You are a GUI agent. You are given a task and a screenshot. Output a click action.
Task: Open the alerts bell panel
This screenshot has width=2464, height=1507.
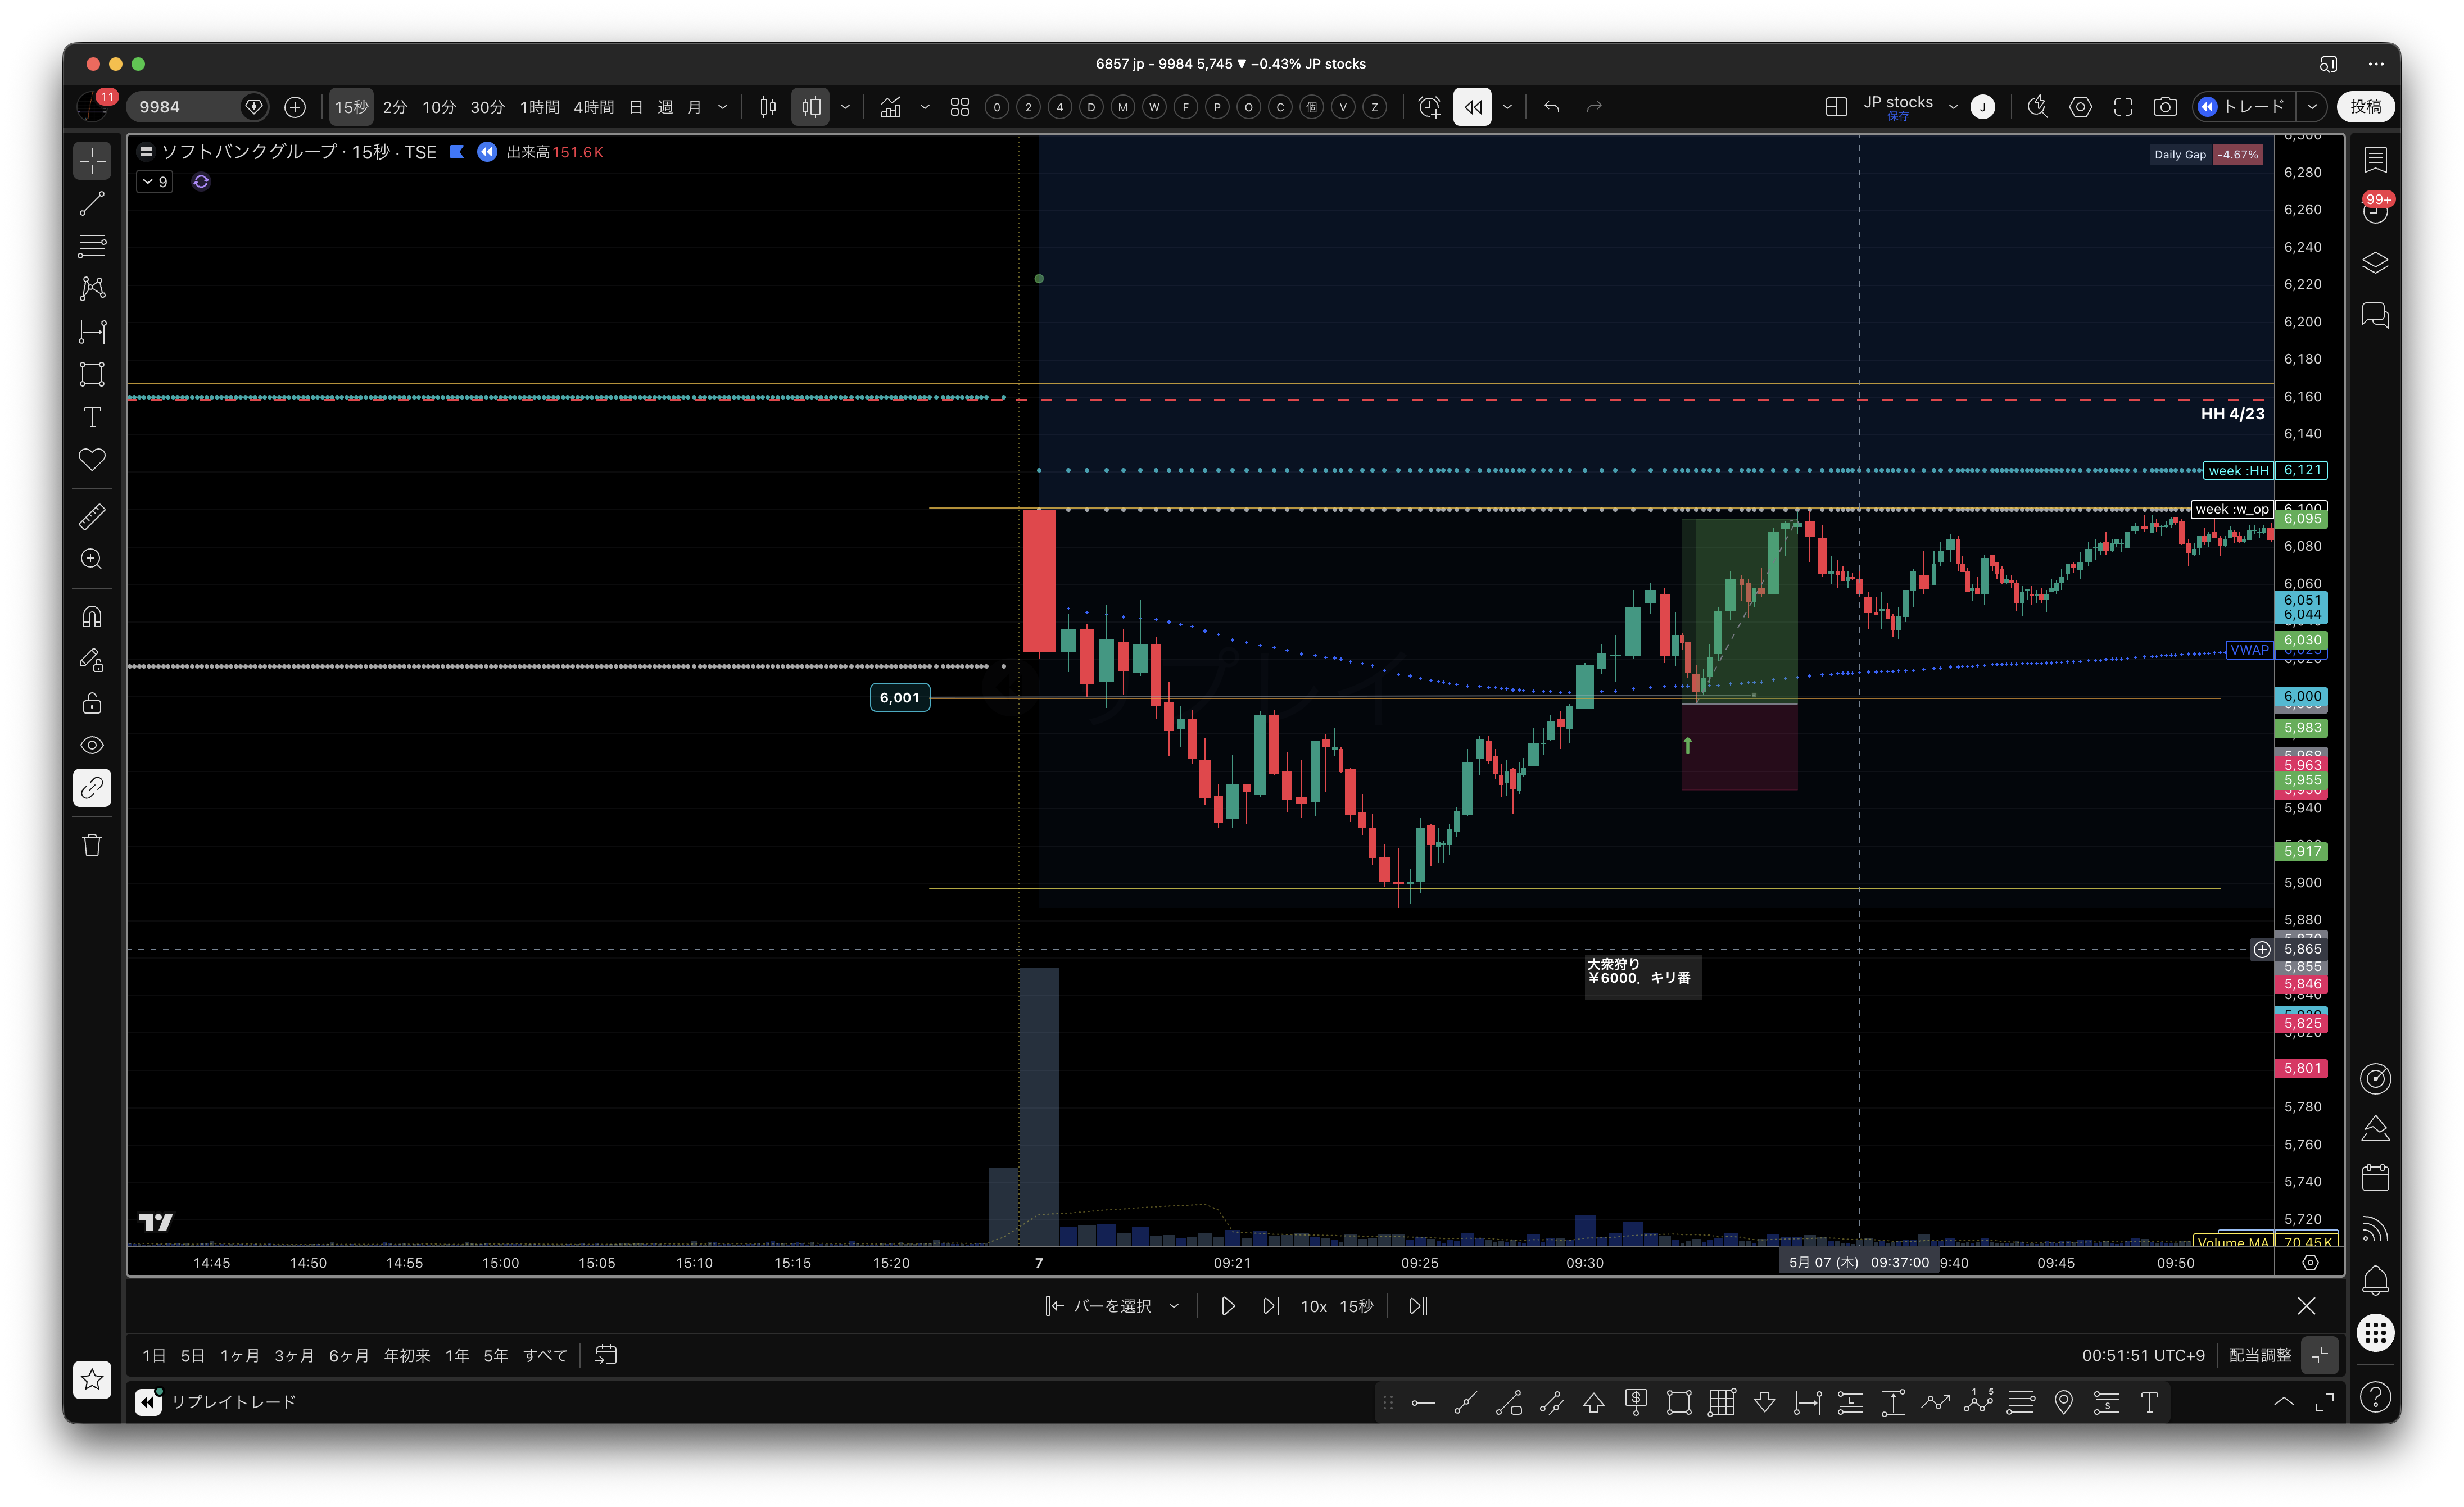(x=2375, y=1281)
